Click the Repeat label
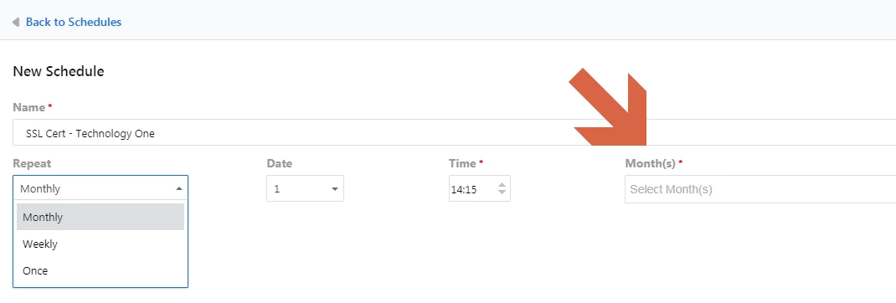Image resolution: width=896 pixels, height=303 pixels. pos(32,163)
